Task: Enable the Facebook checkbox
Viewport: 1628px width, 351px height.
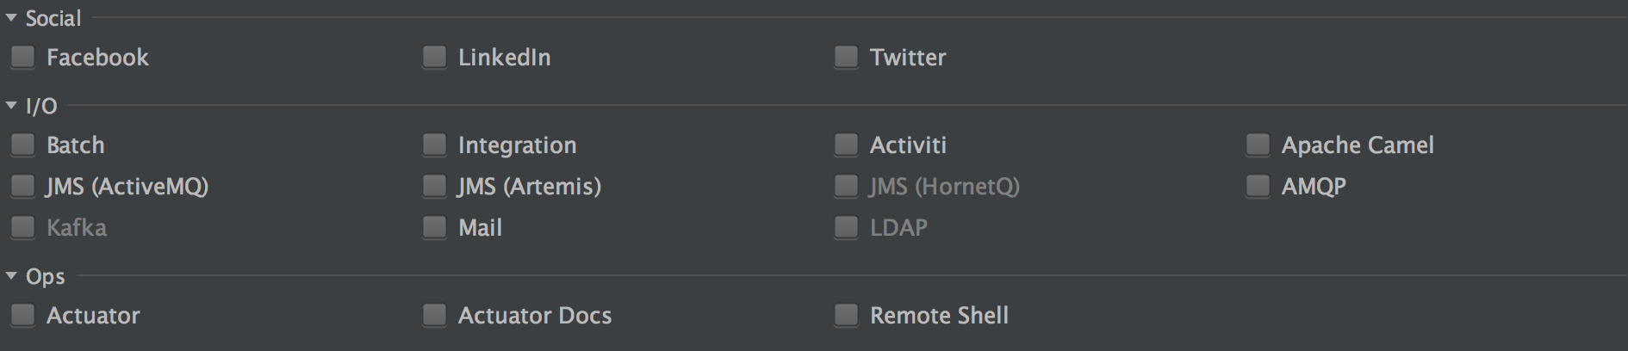Action: [22, 58]
